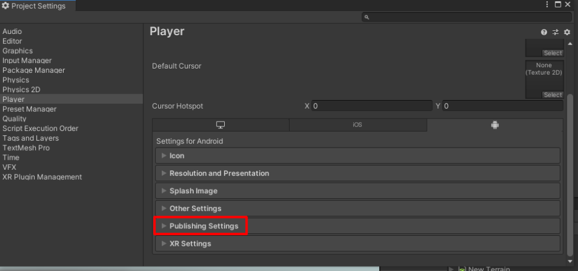
Task: Open the Player help documentation icon
Action: 543,32
